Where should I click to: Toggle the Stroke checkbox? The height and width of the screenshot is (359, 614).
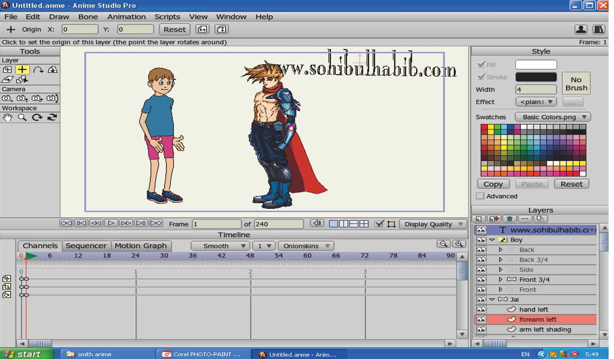480,77
